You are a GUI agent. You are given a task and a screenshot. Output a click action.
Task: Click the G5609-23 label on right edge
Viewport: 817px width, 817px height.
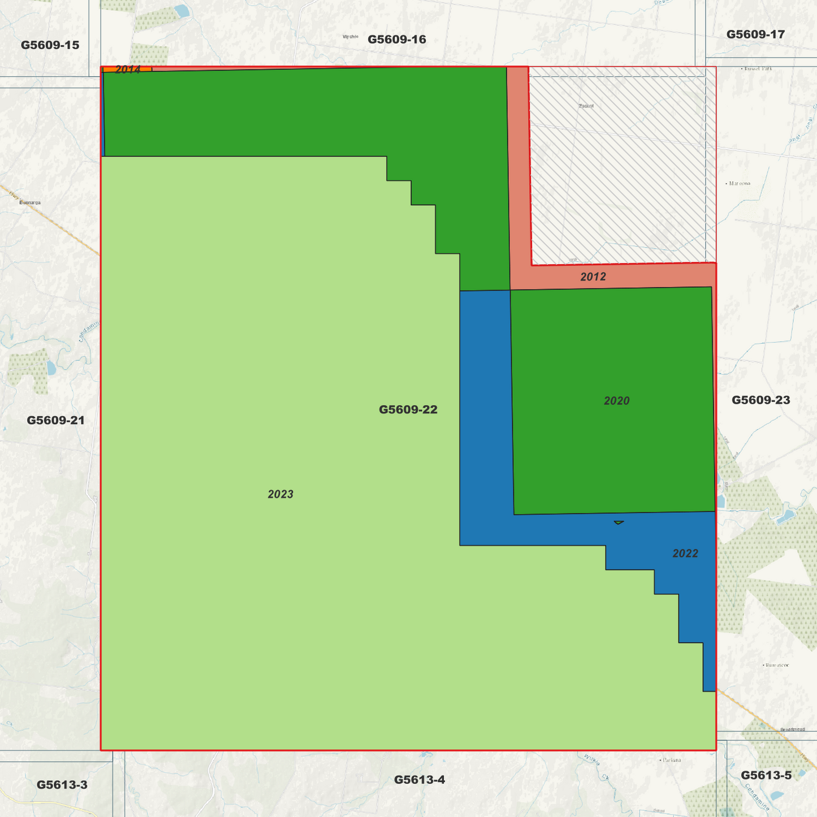pos(760,400)
